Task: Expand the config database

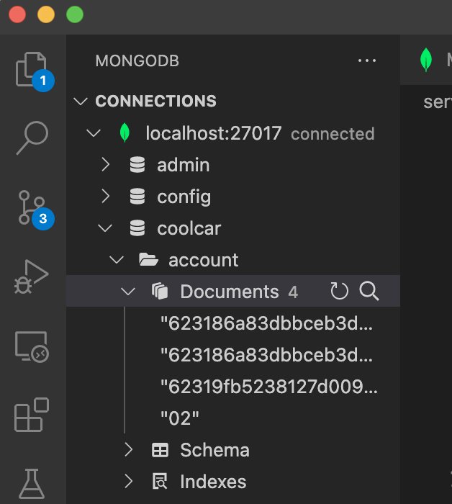Action: pos(106,197)
